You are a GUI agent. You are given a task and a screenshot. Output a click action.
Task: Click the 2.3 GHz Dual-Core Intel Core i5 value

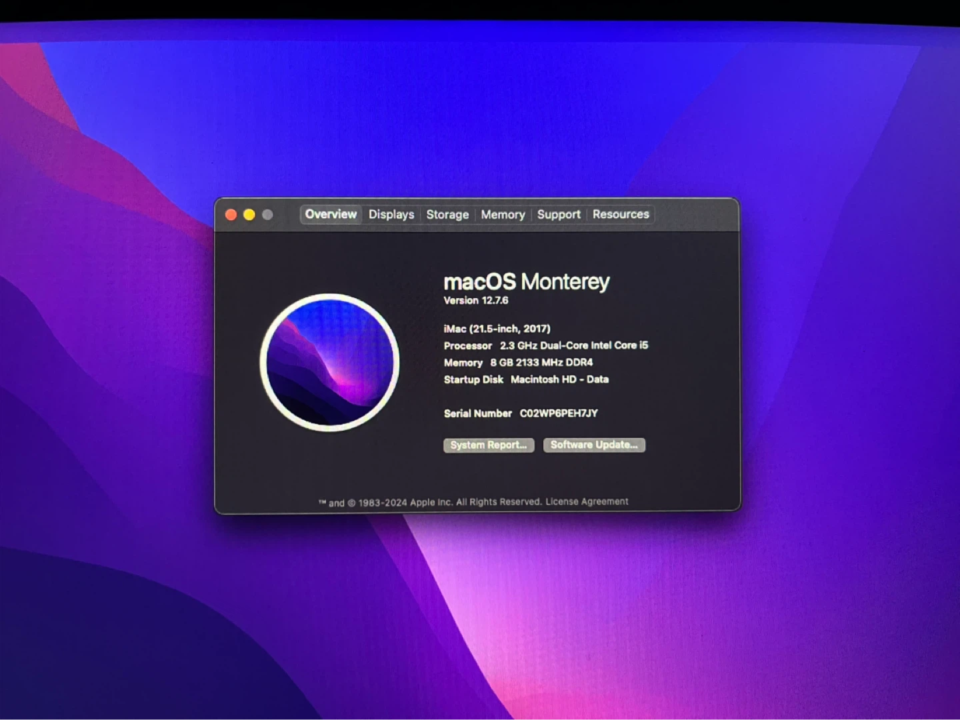click(574, 345)
